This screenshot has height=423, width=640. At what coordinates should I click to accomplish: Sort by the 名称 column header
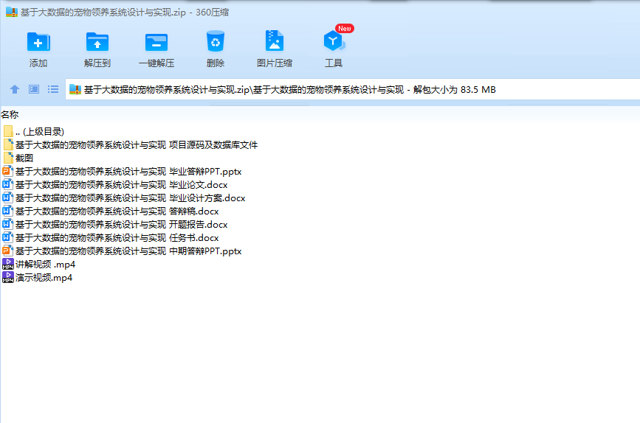[x=10, y=114]
